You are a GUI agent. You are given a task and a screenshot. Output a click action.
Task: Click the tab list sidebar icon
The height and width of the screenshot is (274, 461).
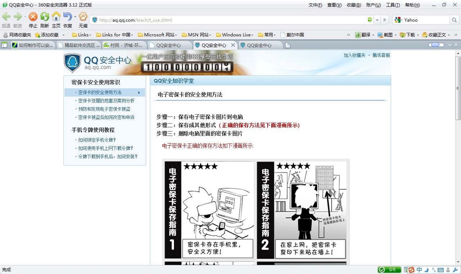(x=4, y=45)
